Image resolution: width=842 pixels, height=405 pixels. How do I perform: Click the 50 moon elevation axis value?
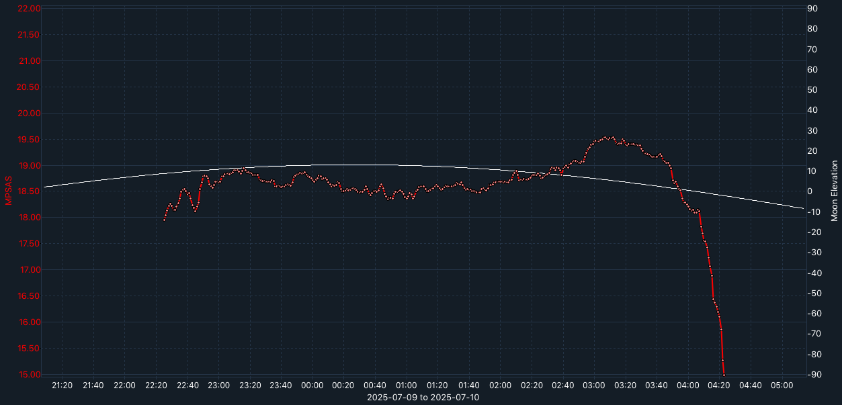(812, 90)
